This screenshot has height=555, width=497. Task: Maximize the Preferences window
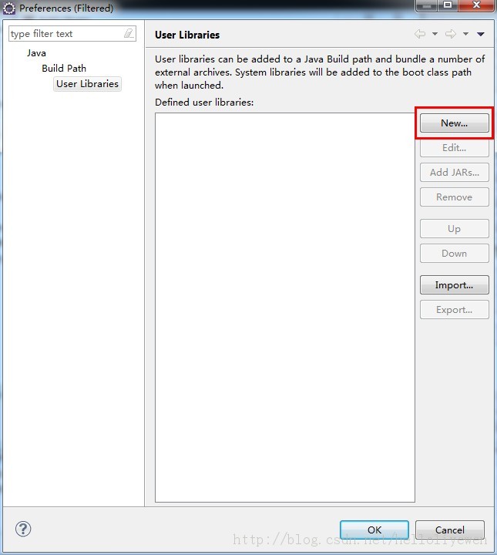448,5
